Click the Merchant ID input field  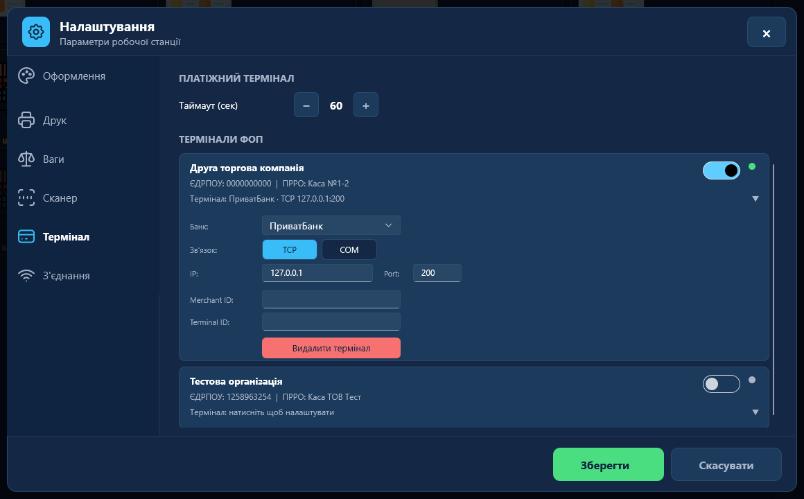coord(331,299)
